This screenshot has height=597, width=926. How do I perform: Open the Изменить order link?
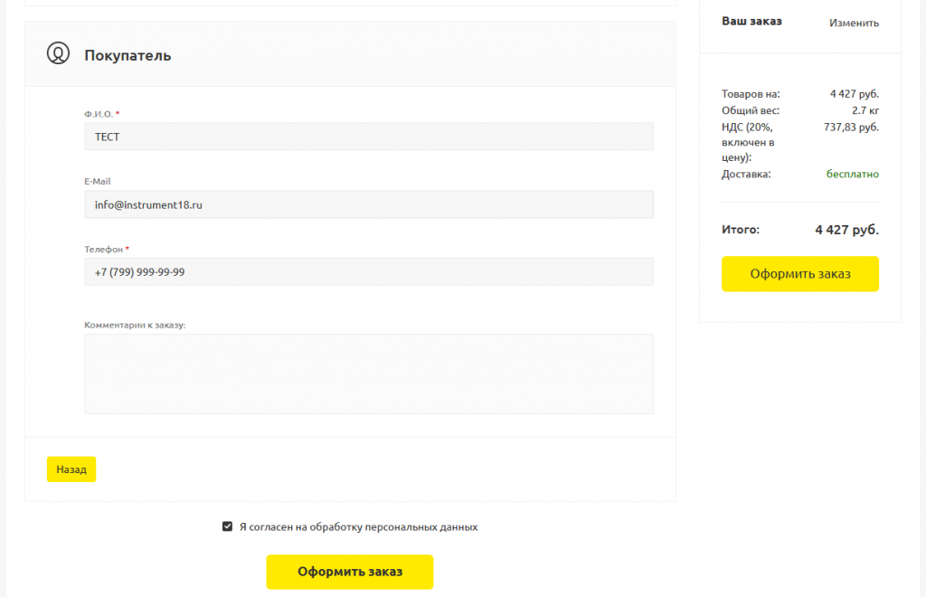pos(854,23)
